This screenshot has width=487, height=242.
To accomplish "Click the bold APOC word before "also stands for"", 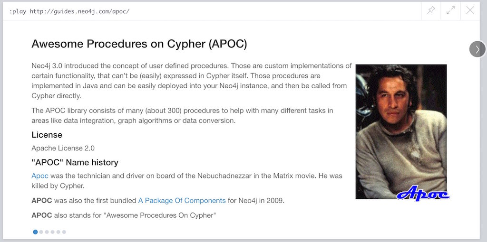I will point(42,215).
